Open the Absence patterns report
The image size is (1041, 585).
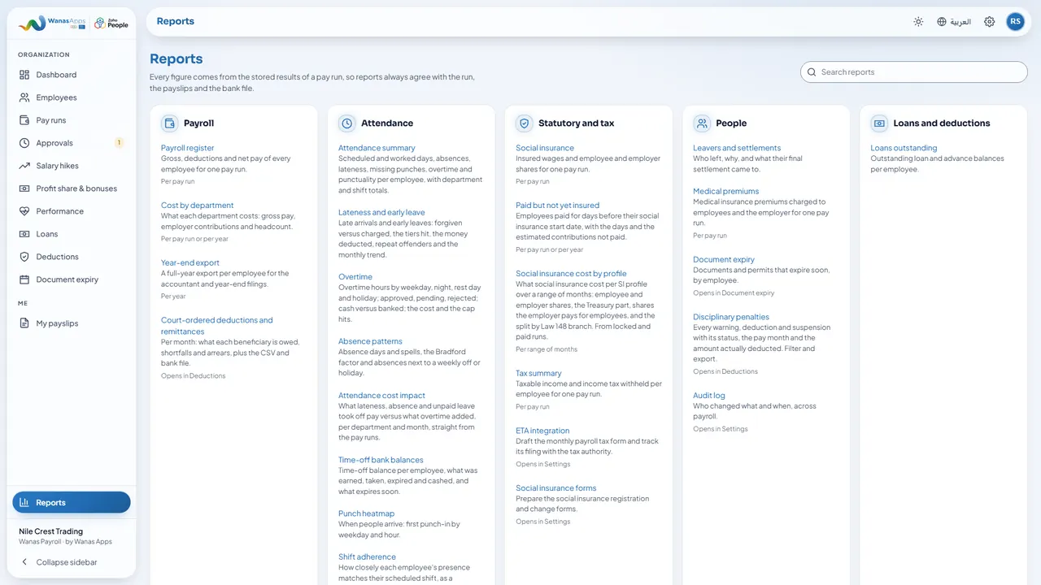(370, 341)
